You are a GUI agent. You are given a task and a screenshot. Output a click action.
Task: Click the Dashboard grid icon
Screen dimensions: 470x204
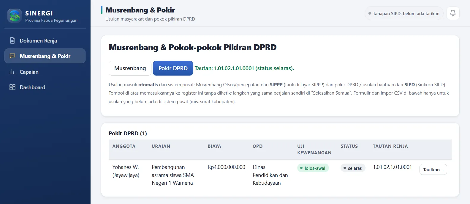coord(12,87)
